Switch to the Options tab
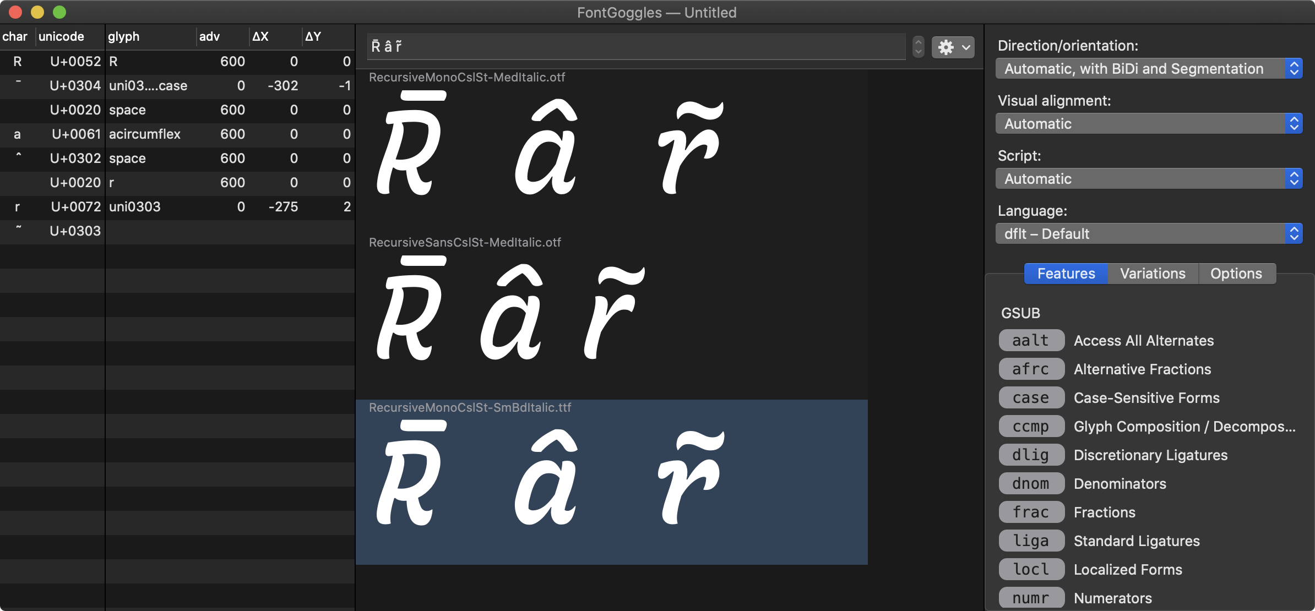The height and width of the screenshot is (611, 1315). (x=1236, y=274)
